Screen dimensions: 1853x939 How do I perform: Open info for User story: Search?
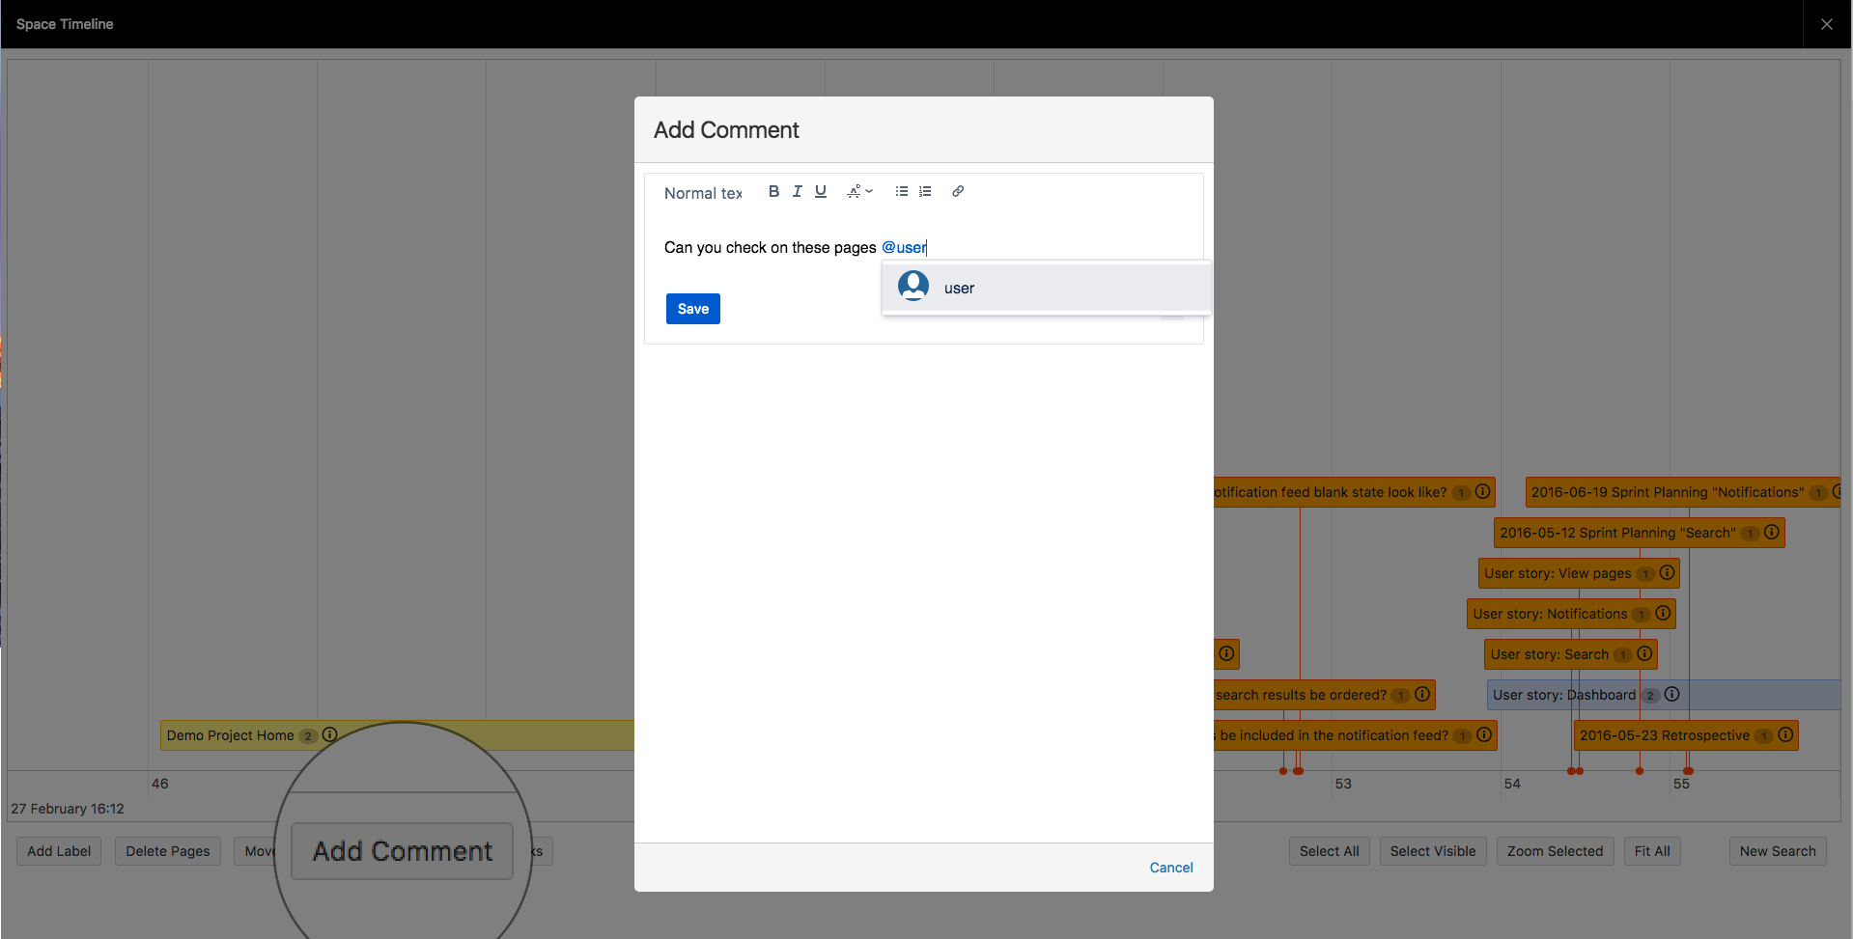[1644, 653]
